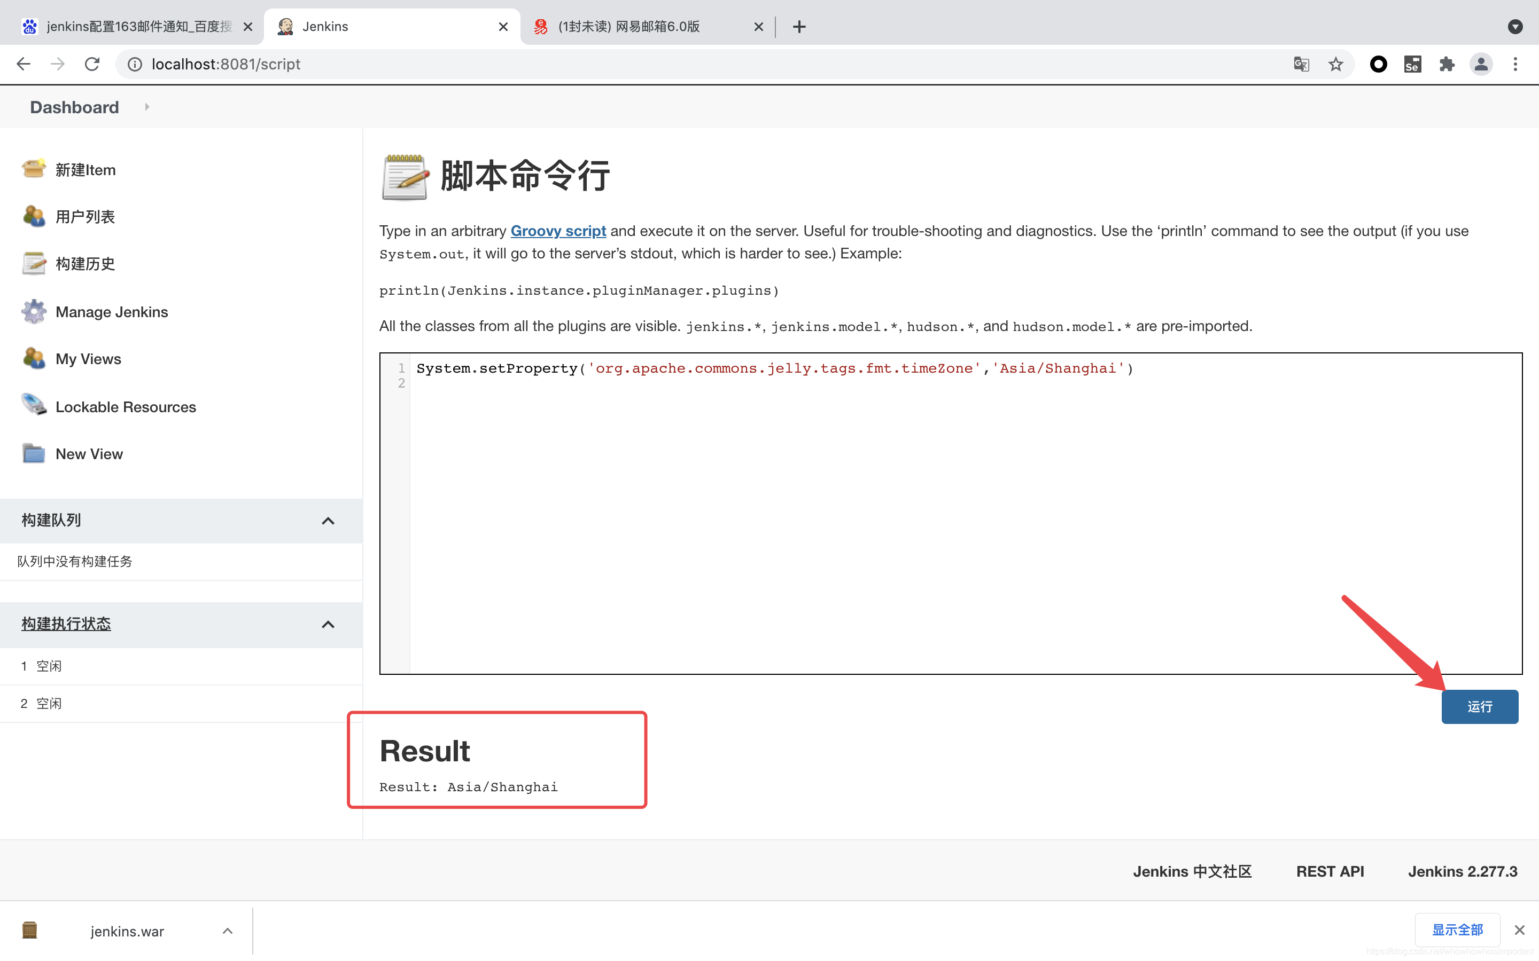This screenshot has height=961, width=1539.
Task: Click the Manage Jenkins gear icon
Action: pyautogui.click(x=34, y=311)
